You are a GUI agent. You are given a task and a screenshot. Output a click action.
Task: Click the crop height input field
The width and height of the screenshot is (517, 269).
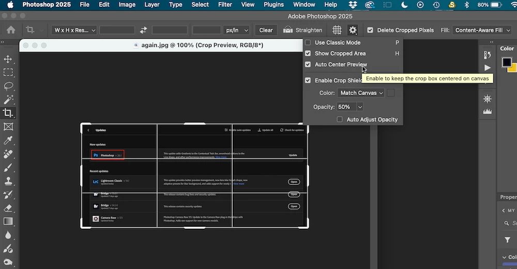click(x=170, y=30)
